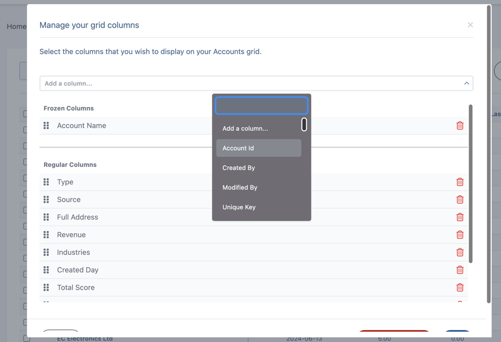Choose Account Id from the dropdown list
This screenshot has height=342, width=501.
tap(259, 148)
